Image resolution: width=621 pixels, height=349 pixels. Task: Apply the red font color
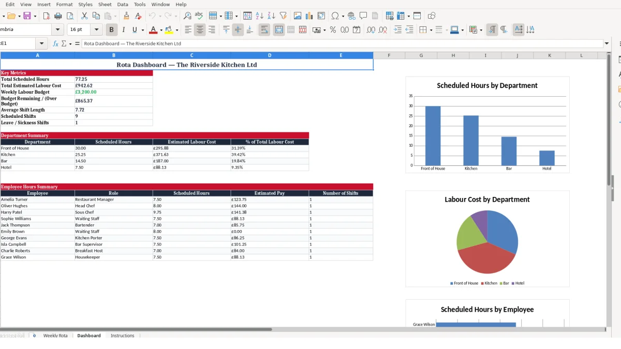(x=153, y=30)
